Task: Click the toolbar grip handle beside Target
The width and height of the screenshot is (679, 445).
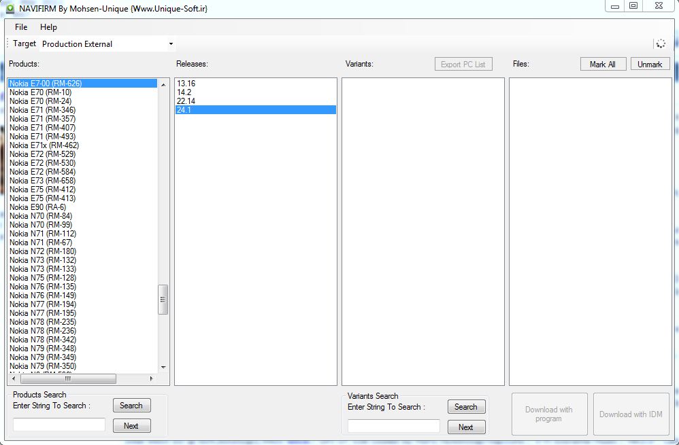Action: tap(7, 43)
